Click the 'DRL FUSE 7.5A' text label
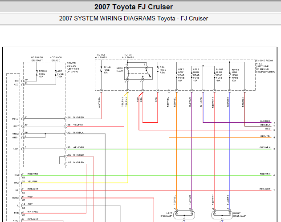 tap(163, 70)
